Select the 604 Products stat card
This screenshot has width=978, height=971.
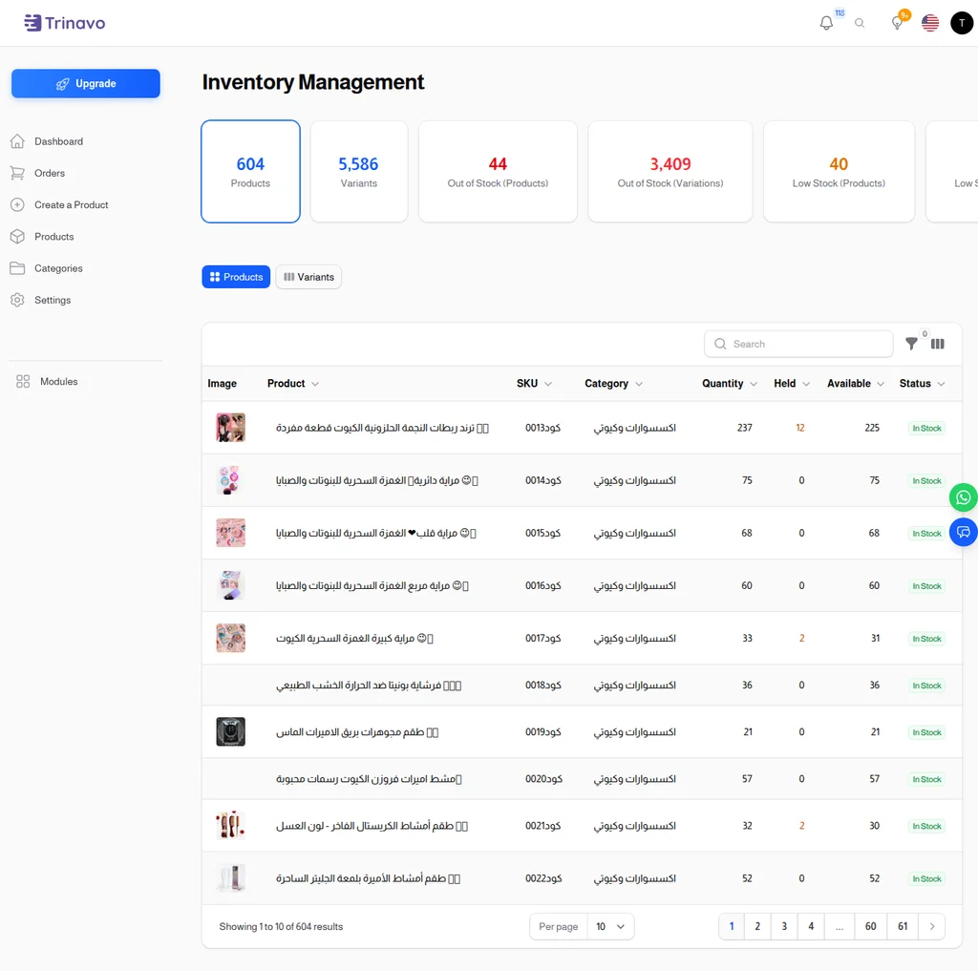click(x=250, y=172)
